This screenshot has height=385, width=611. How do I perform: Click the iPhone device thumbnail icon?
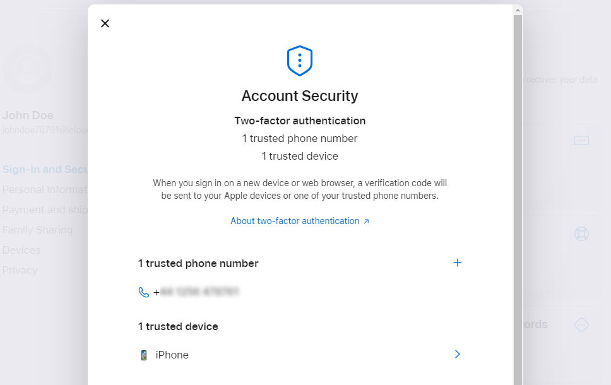[x=144, y=355]
